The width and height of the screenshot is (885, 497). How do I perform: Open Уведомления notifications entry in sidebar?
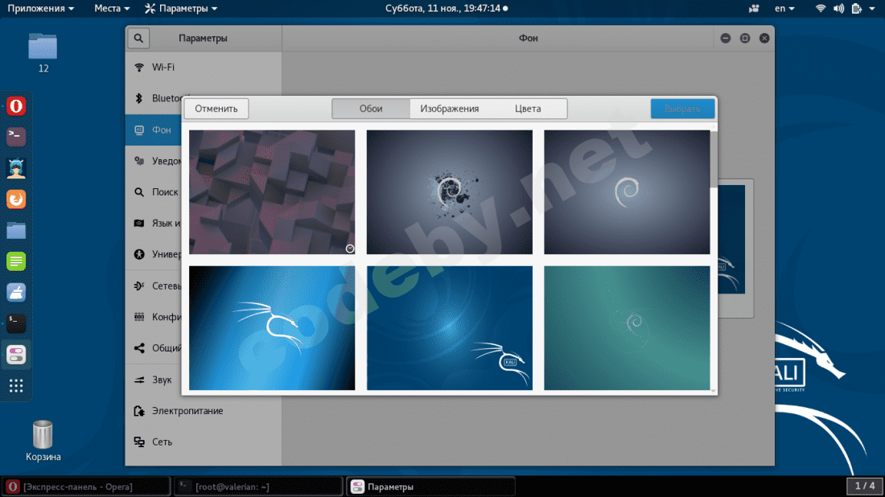point(154,162)
